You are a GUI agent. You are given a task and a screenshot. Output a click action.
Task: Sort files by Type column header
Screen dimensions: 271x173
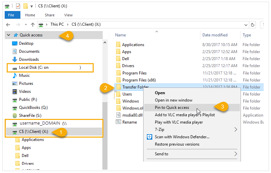coord(247,35)
